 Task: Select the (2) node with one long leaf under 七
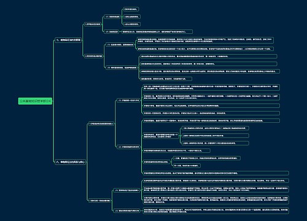(x=112, y=32)
